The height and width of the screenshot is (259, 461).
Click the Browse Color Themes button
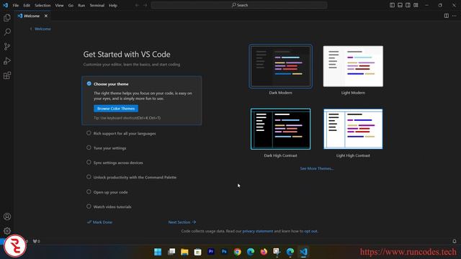[x=116, y=109]
